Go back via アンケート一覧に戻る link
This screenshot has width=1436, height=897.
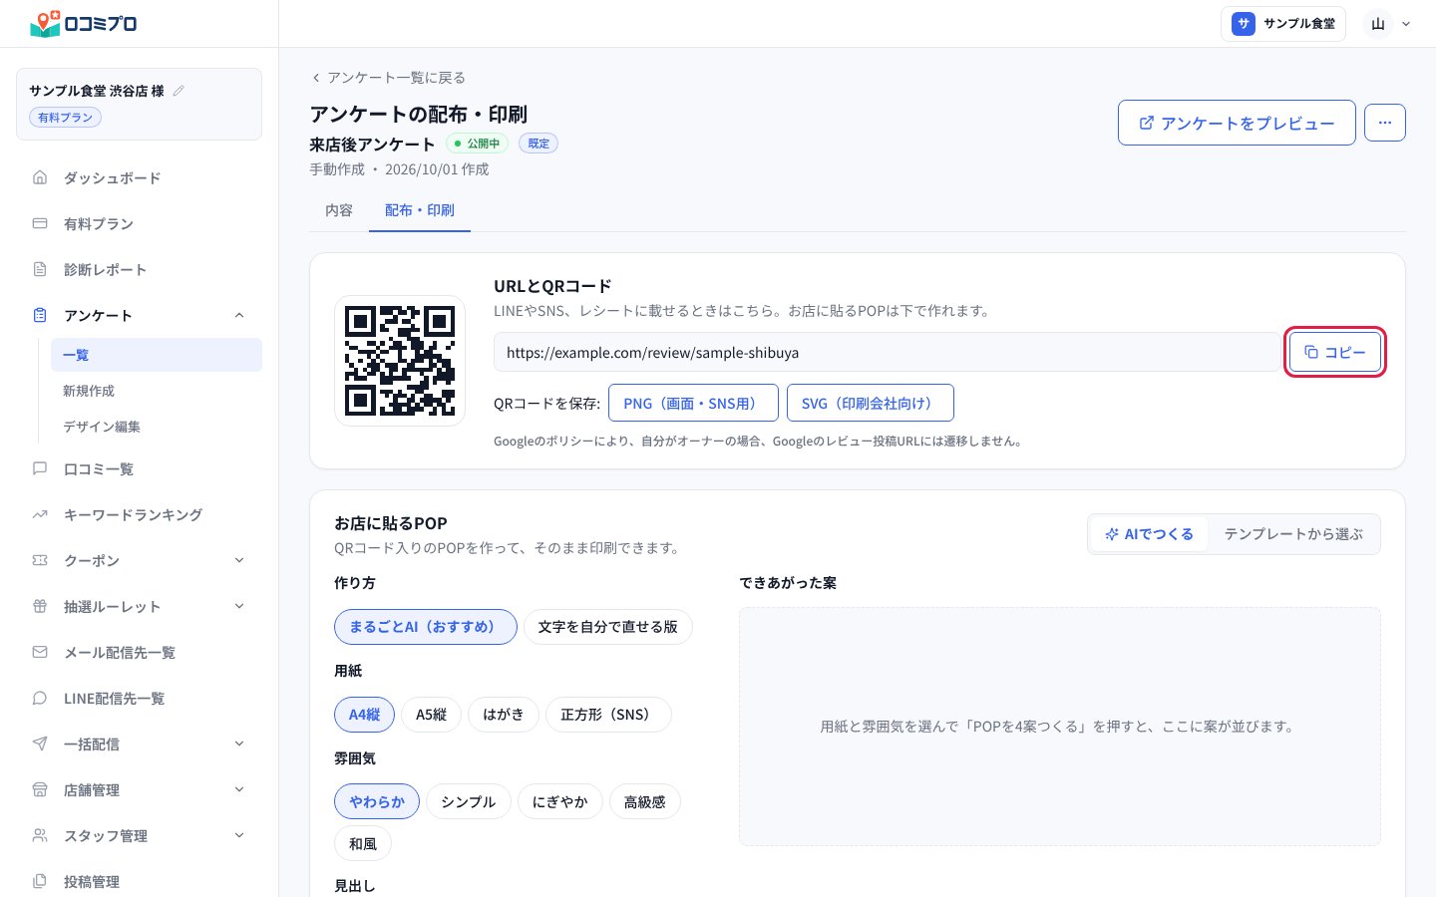[389, 78]
